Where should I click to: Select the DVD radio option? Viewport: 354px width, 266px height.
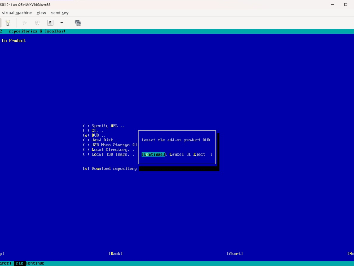(x=94, y=135)
